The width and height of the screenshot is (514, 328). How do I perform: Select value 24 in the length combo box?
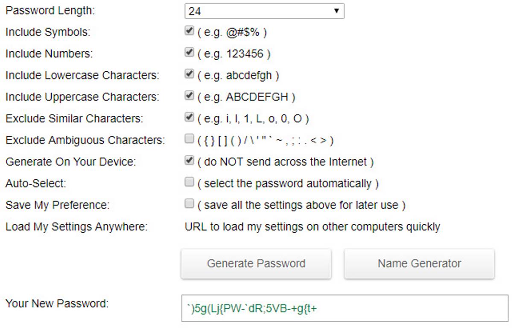[x=264, y=11]
